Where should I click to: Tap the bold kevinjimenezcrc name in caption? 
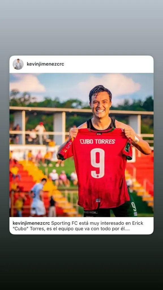coord(31,223)
